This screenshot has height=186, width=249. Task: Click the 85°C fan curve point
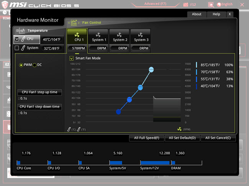click(x=151, y=70)
